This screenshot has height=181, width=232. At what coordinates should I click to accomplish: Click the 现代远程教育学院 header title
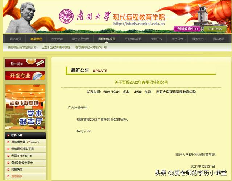pos(139,17)
